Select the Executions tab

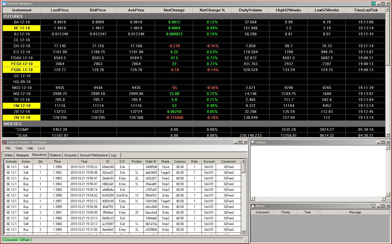click(39, 155)
